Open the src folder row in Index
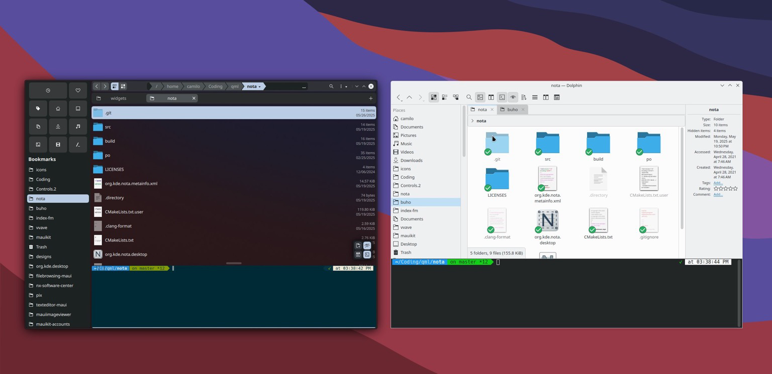 click(234, 127)
